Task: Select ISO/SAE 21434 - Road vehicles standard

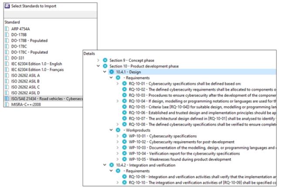Action: (47, 99)
